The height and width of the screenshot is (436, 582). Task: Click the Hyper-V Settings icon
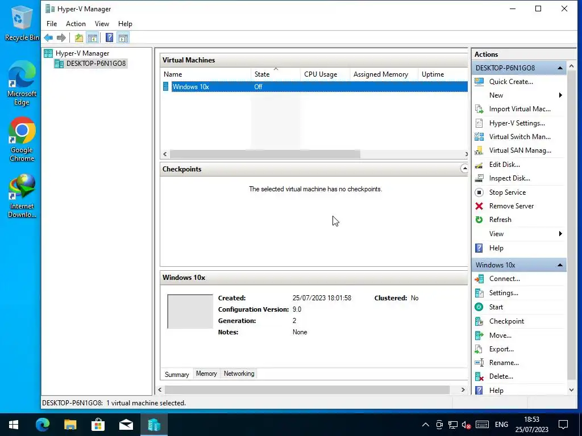tap(479, 123)
